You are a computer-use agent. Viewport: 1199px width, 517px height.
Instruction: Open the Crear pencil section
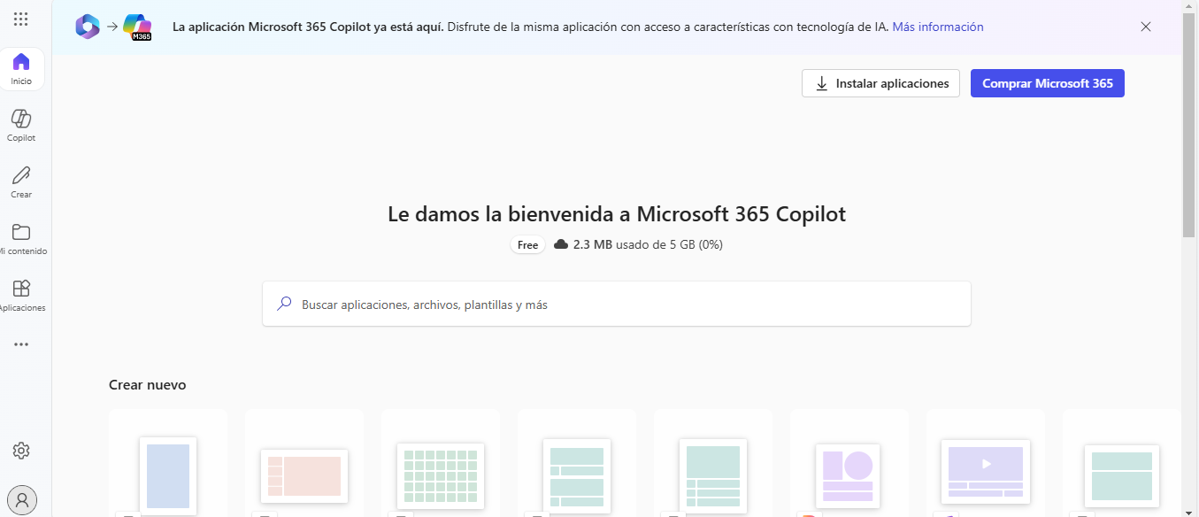21,181
